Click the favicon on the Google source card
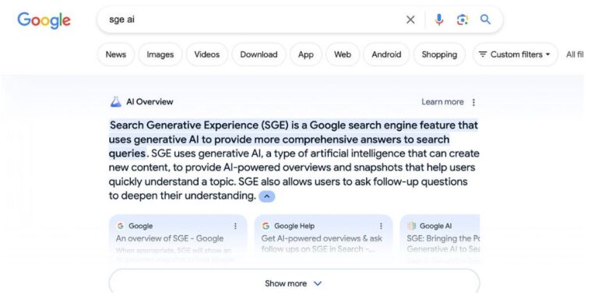The image size is (598, 299). click(x=121, y=226)
